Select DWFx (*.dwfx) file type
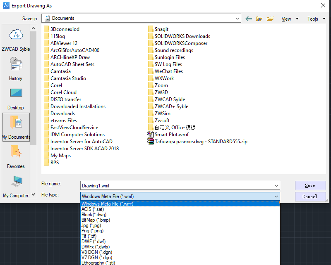 tap(180, 247)
